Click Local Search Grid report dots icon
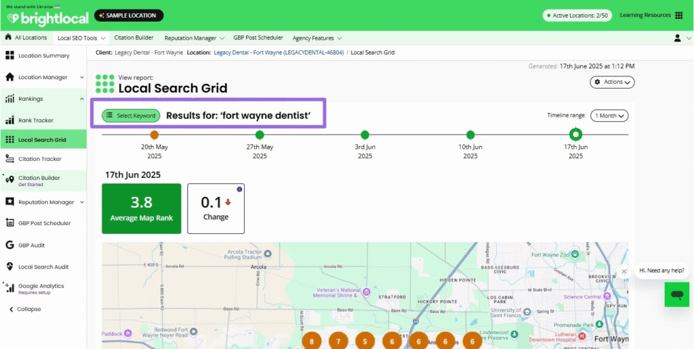The image size is (694, 349). (x=105, y=83)
